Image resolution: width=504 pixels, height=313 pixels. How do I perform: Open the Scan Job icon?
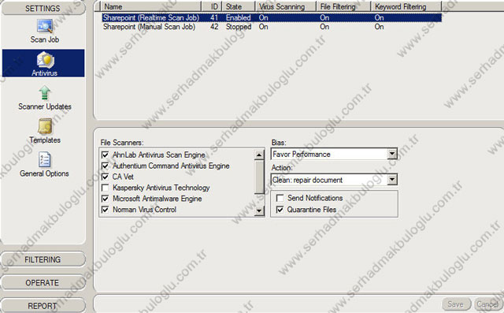pyautogui.click(x=45, y=26)
